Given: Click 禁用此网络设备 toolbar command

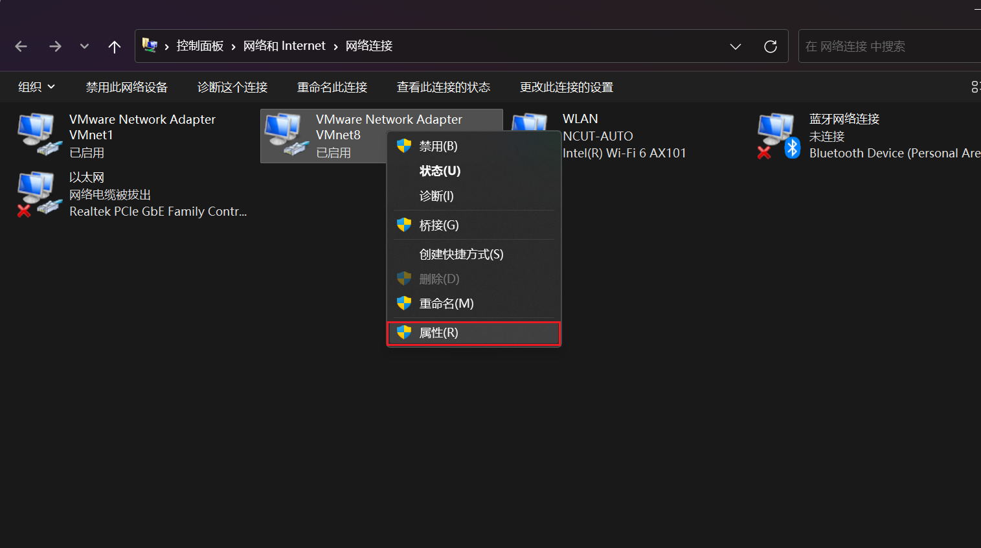Looking at the screenshot, I should point(127,87).
